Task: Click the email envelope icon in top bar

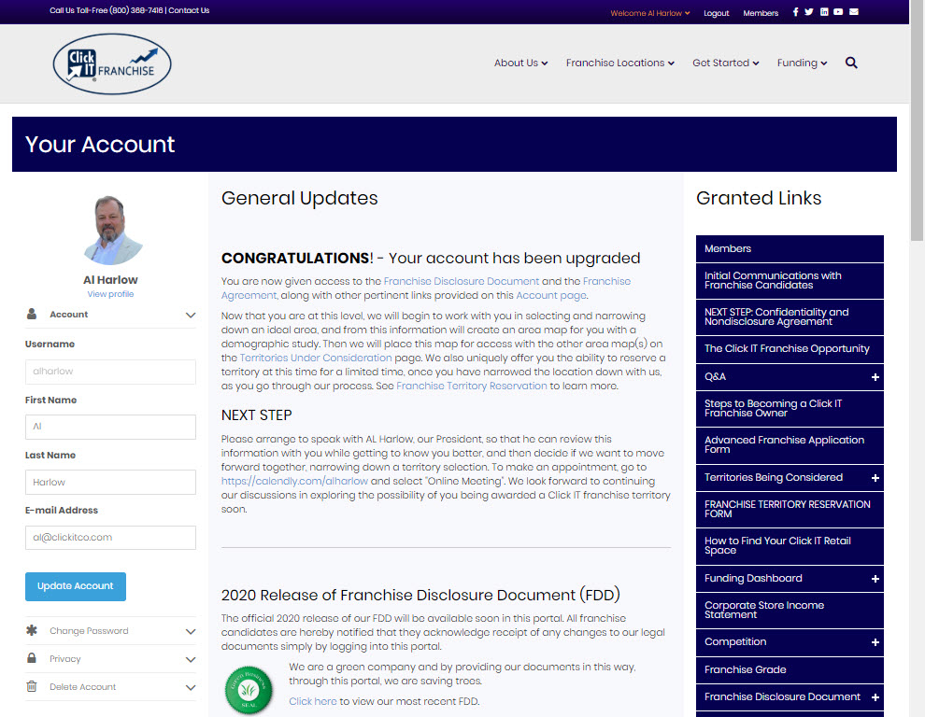Action: (854, 12)
